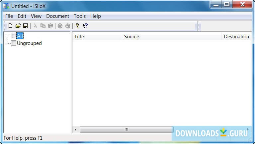Tick the Ungrouped checkbox
255x144 pixels.
click(14, 43)
